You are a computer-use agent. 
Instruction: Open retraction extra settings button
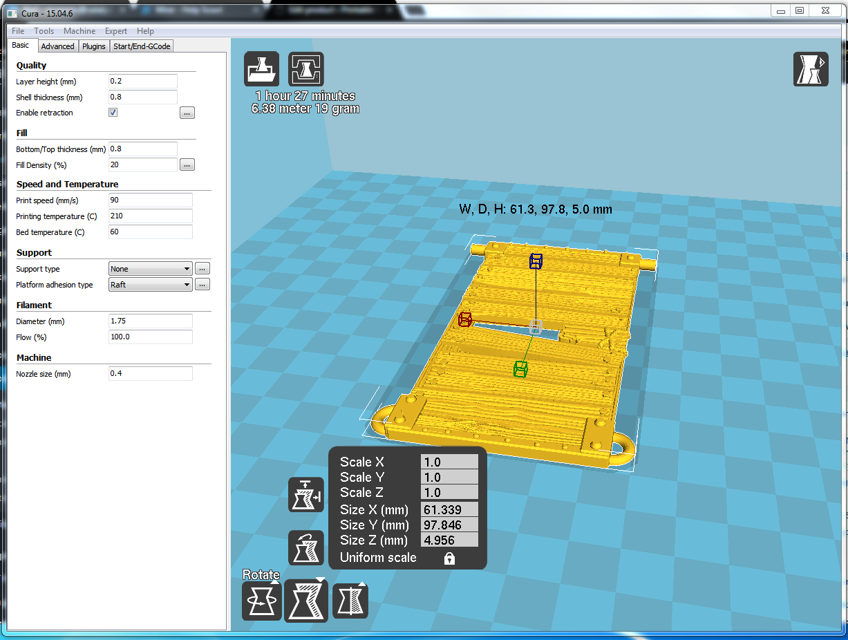187,113
